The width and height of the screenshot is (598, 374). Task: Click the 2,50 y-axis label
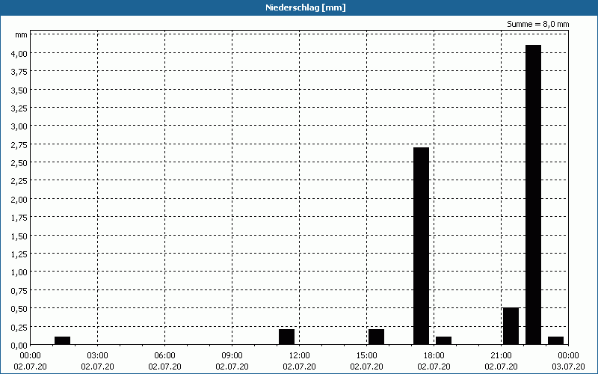19,163
